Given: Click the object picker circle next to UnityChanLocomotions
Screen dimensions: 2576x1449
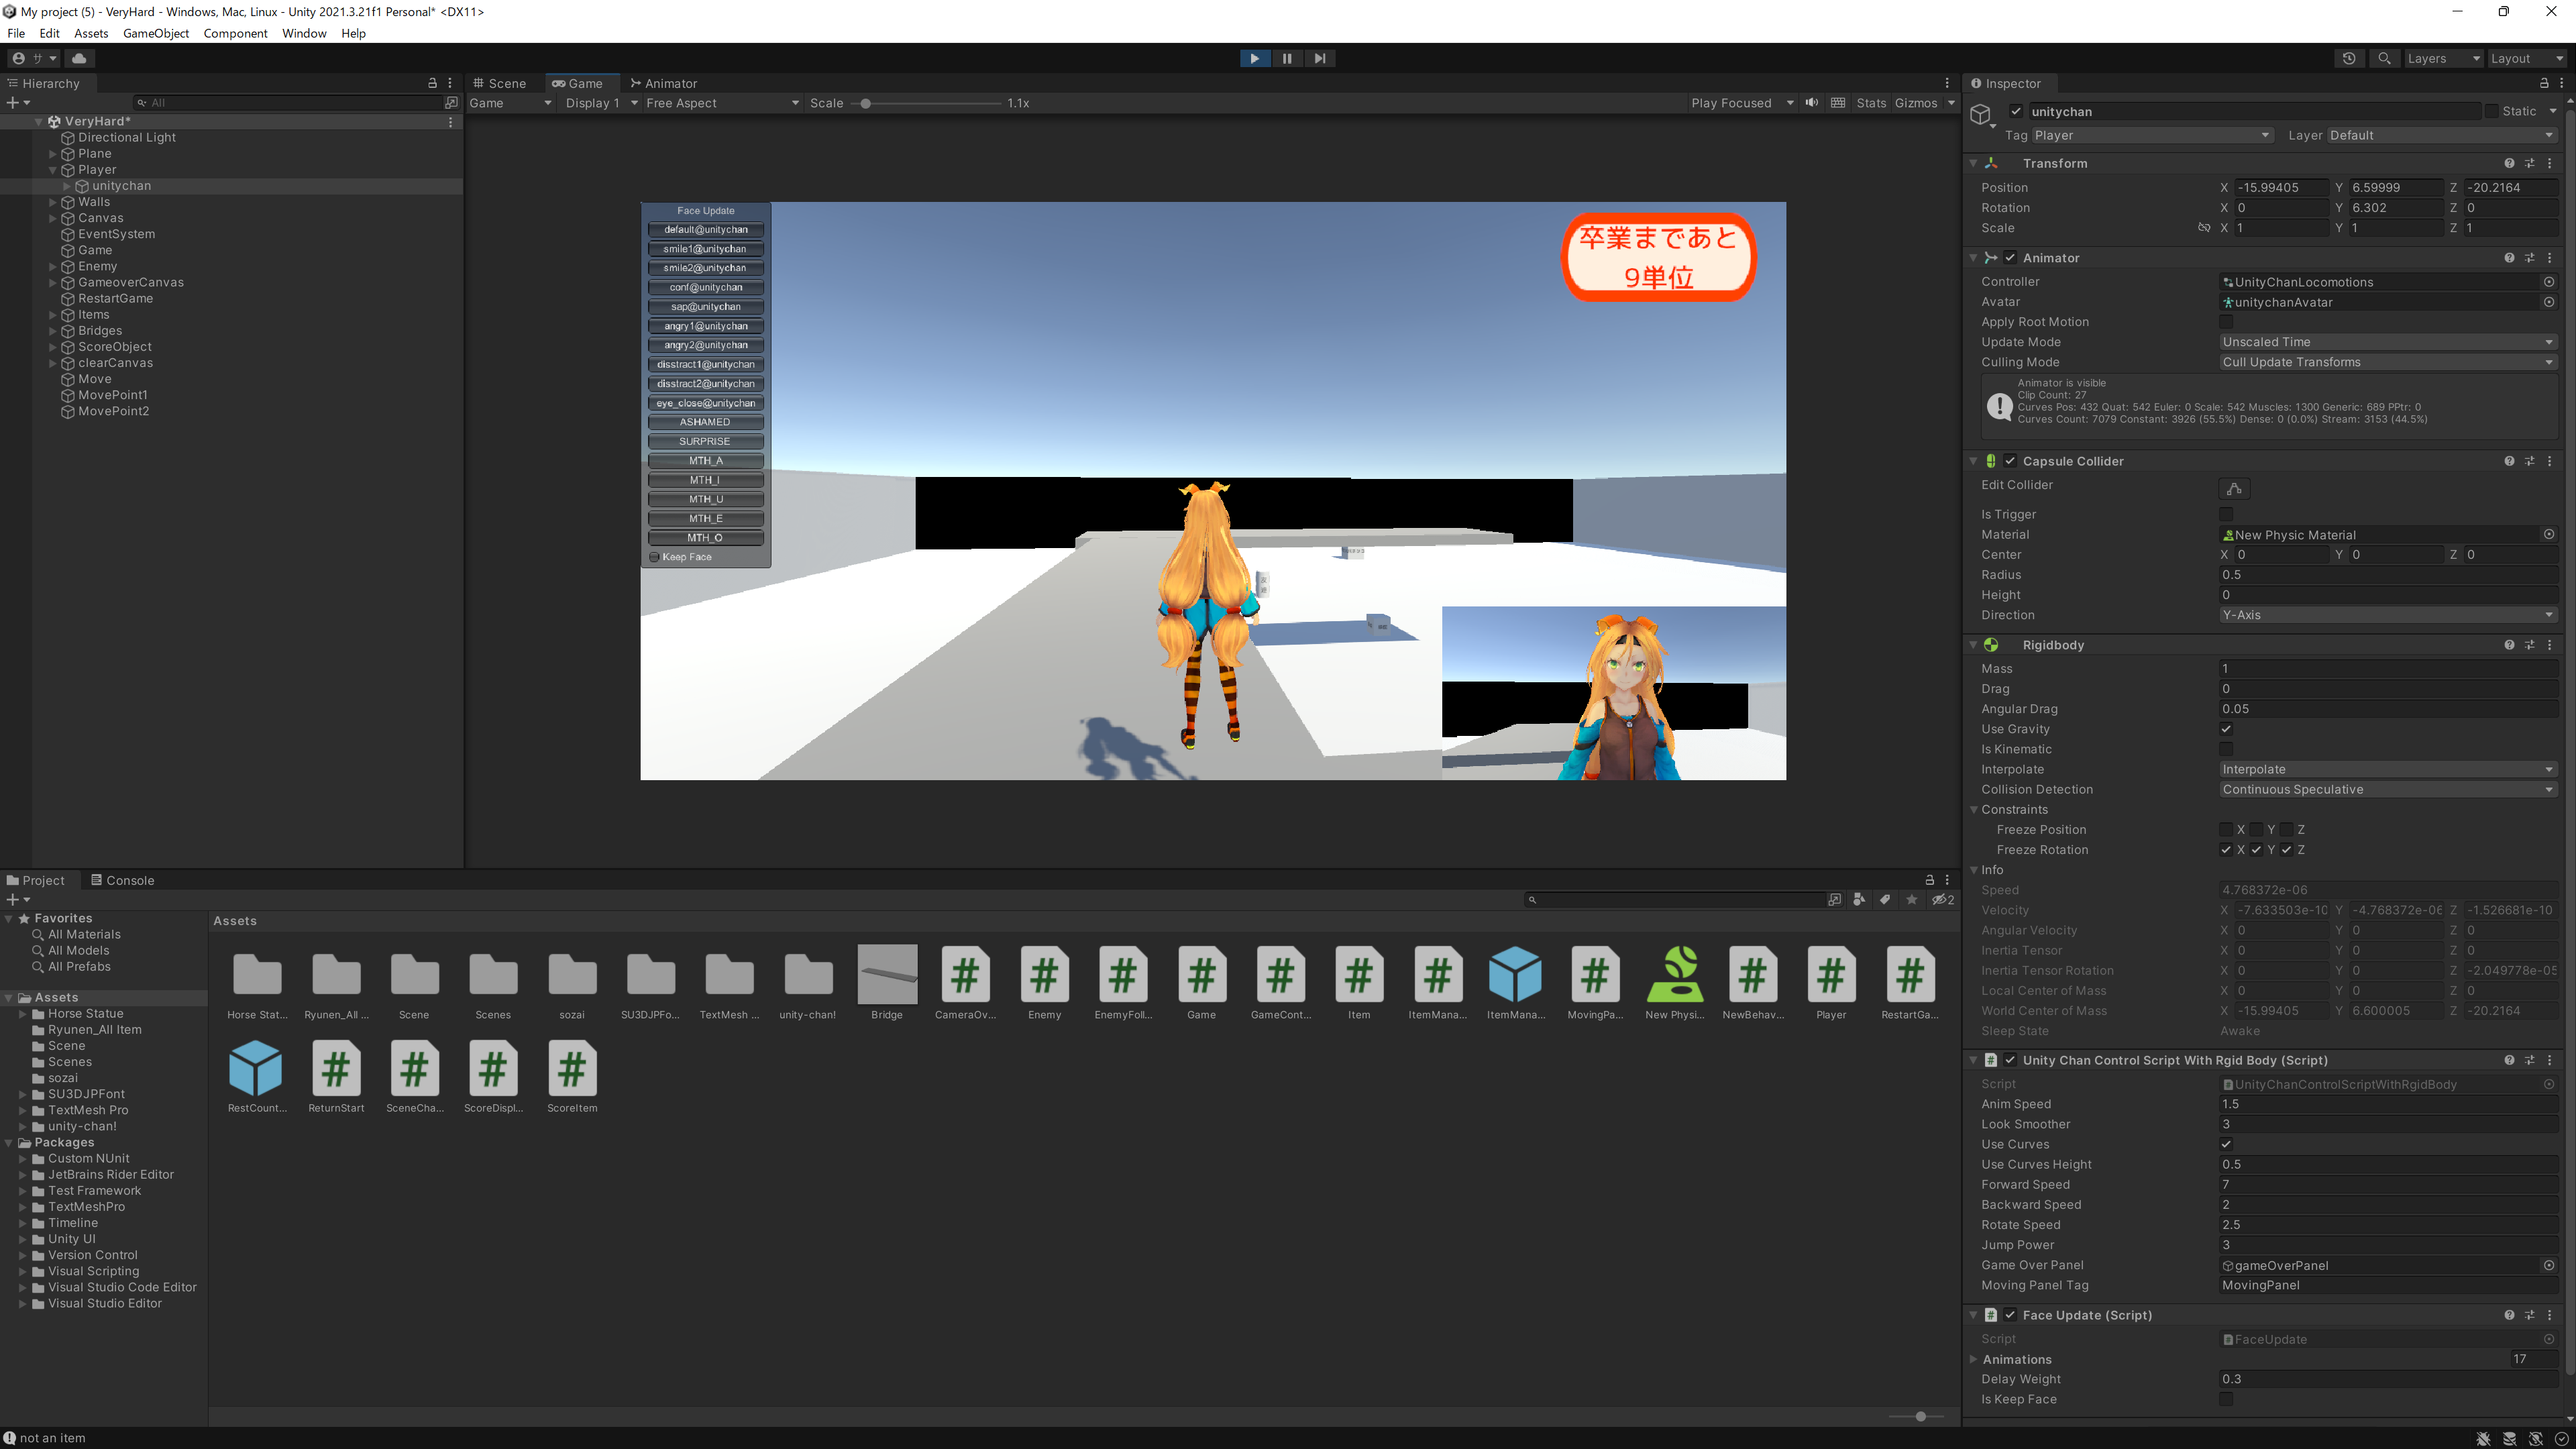Looking at the screenshot, I should point(2548,281).
